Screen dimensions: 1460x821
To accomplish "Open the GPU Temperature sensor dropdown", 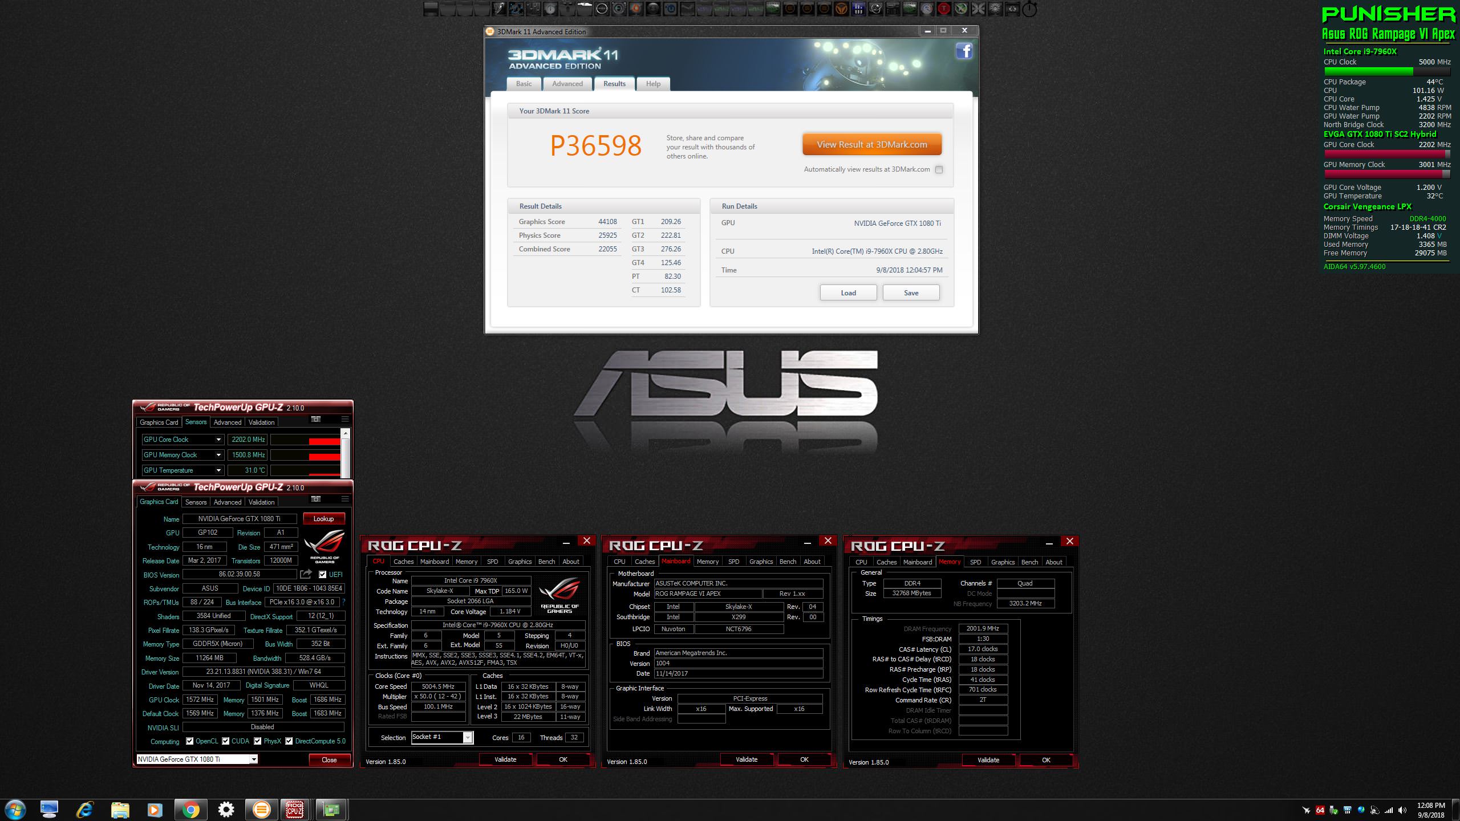I will (218, 470).
